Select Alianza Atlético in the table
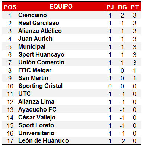 (40, 31)
